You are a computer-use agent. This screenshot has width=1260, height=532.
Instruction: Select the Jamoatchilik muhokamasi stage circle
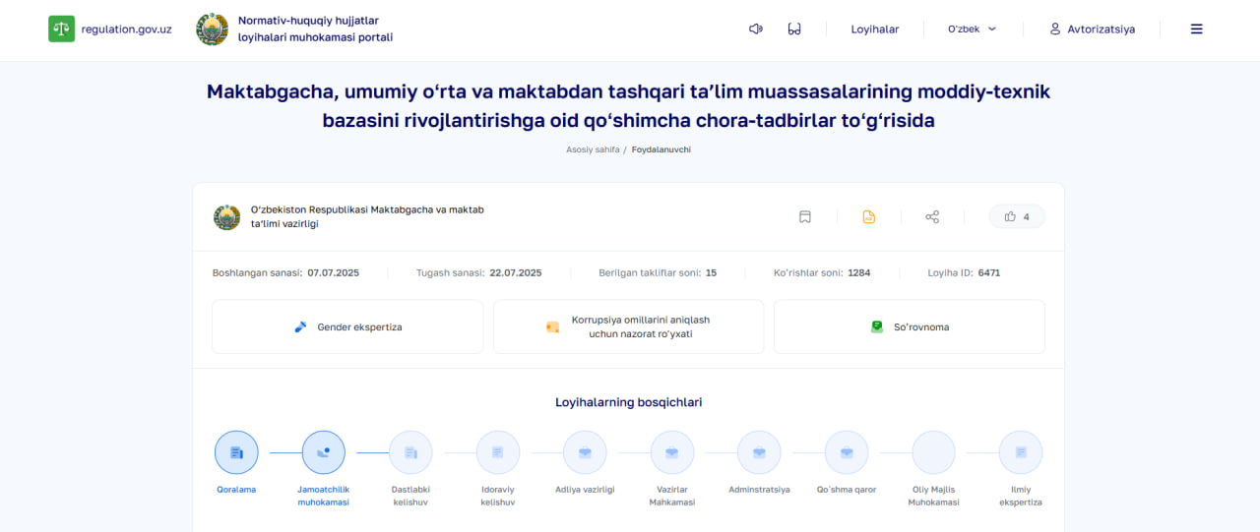coord(324,452)
